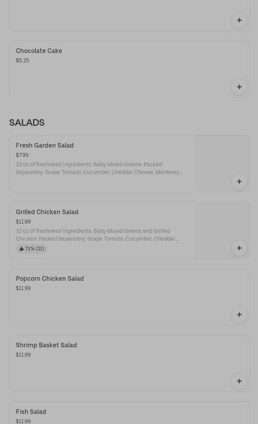Screen dimensions: 258x424
Task: Click plus icon on topmost partial item card
Action: tap(239, 20)
